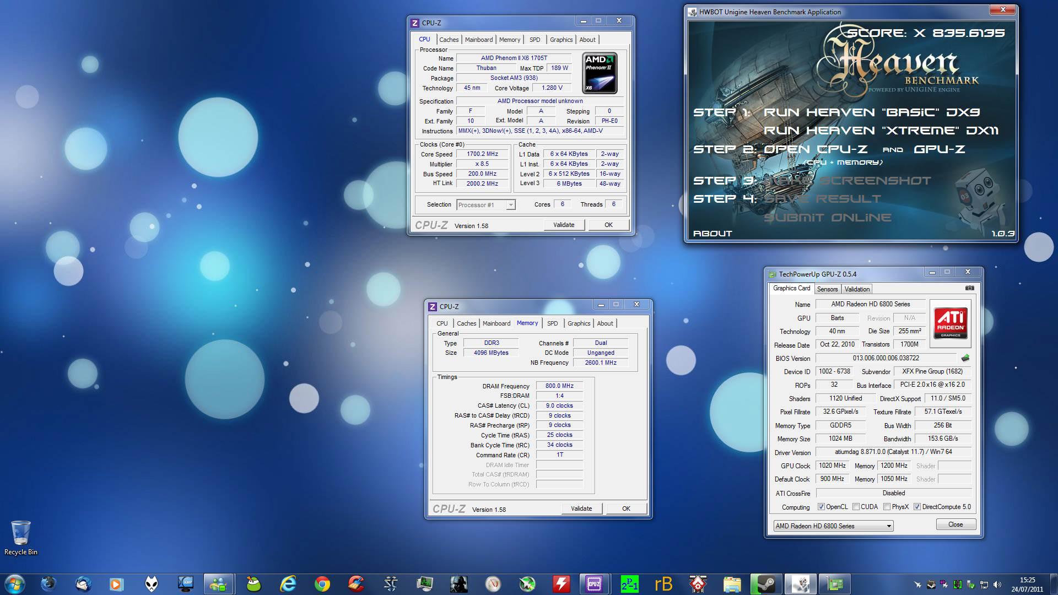
Task: Click the BIOS Version 013.006.000.006.038722 field
Action: point(886,358)
